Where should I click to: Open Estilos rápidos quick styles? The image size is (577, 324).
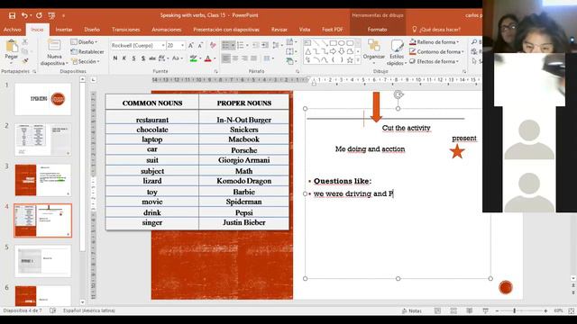click(x=397, y=52)
